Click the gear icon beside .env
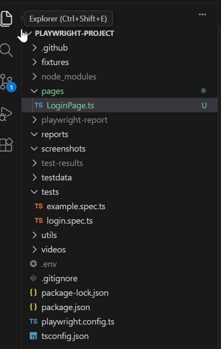This screenshot has height=349, width=221. tap(33, 264)
